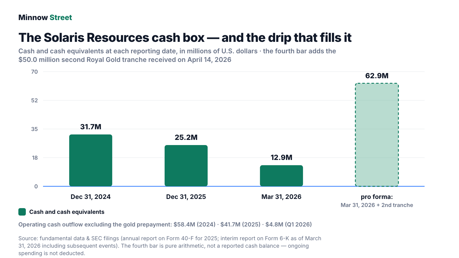Click the 12.9M value label

[x=281, y=157]
